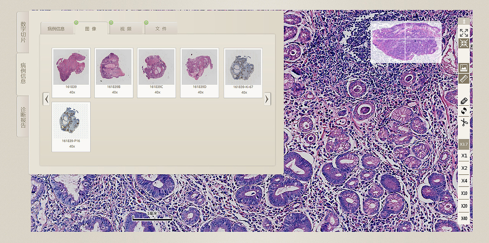Click the 161839C label text
This screenshot has width=489, height=243.
pyautogui.click(x=157, y=87)
